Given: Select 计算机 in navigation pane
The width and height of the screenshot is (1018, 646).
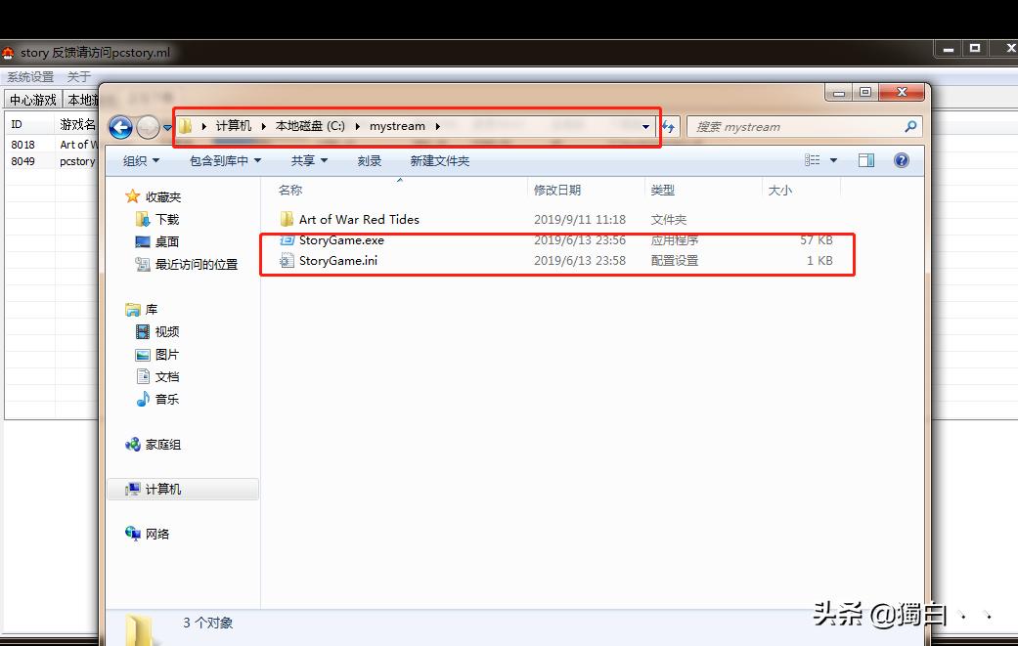Looking at the screenshot, I should (x=163, y=489).
